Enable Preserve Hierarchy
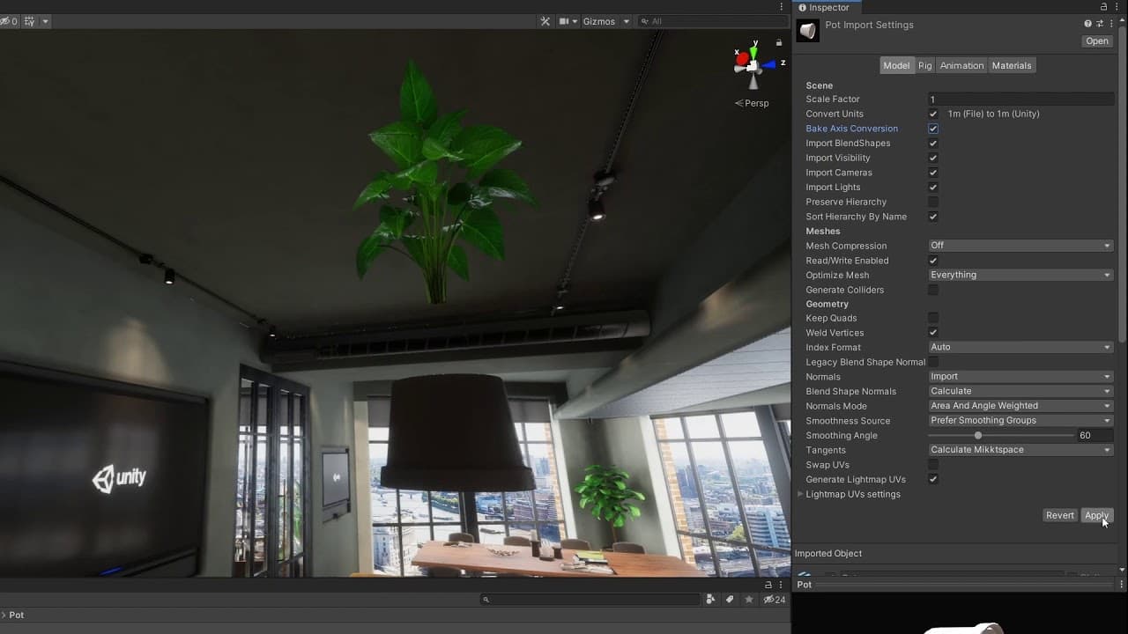The width and height of the screenshot is (1128, 634). click(933, 202)
